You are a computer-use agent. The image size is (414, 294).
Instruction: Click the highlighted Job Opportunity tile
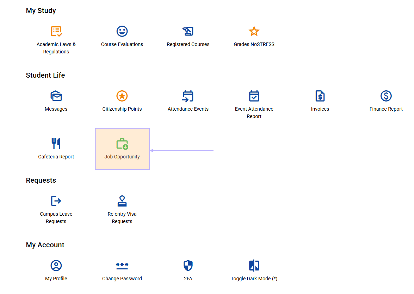click(122, 149)
